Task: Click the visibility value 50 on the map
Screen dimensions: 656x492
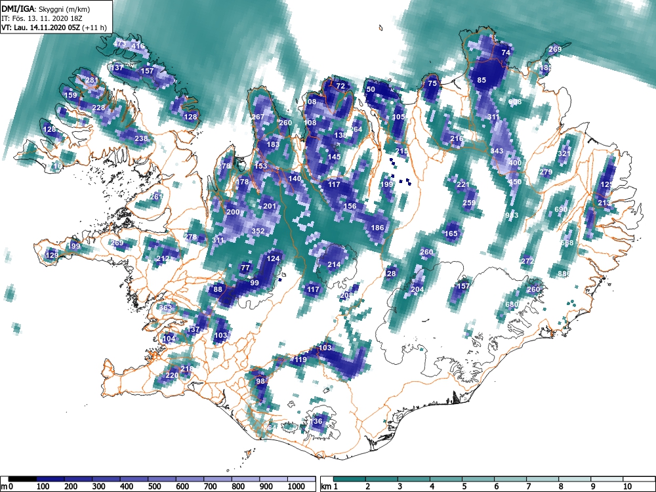Action: (371, 89)
